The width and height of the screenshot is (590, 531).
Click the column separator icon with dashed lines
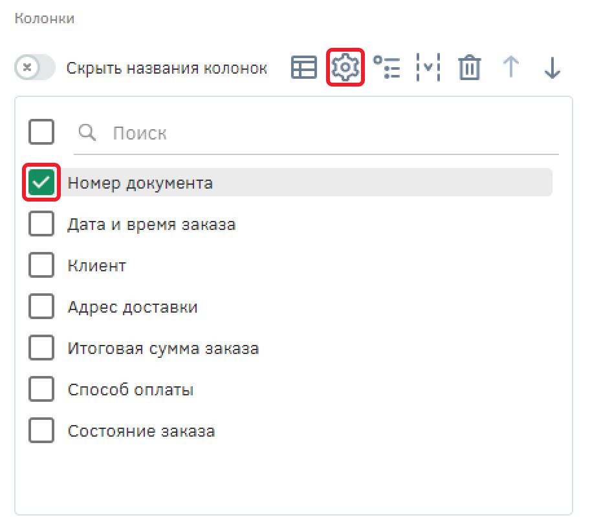[428, 67]
